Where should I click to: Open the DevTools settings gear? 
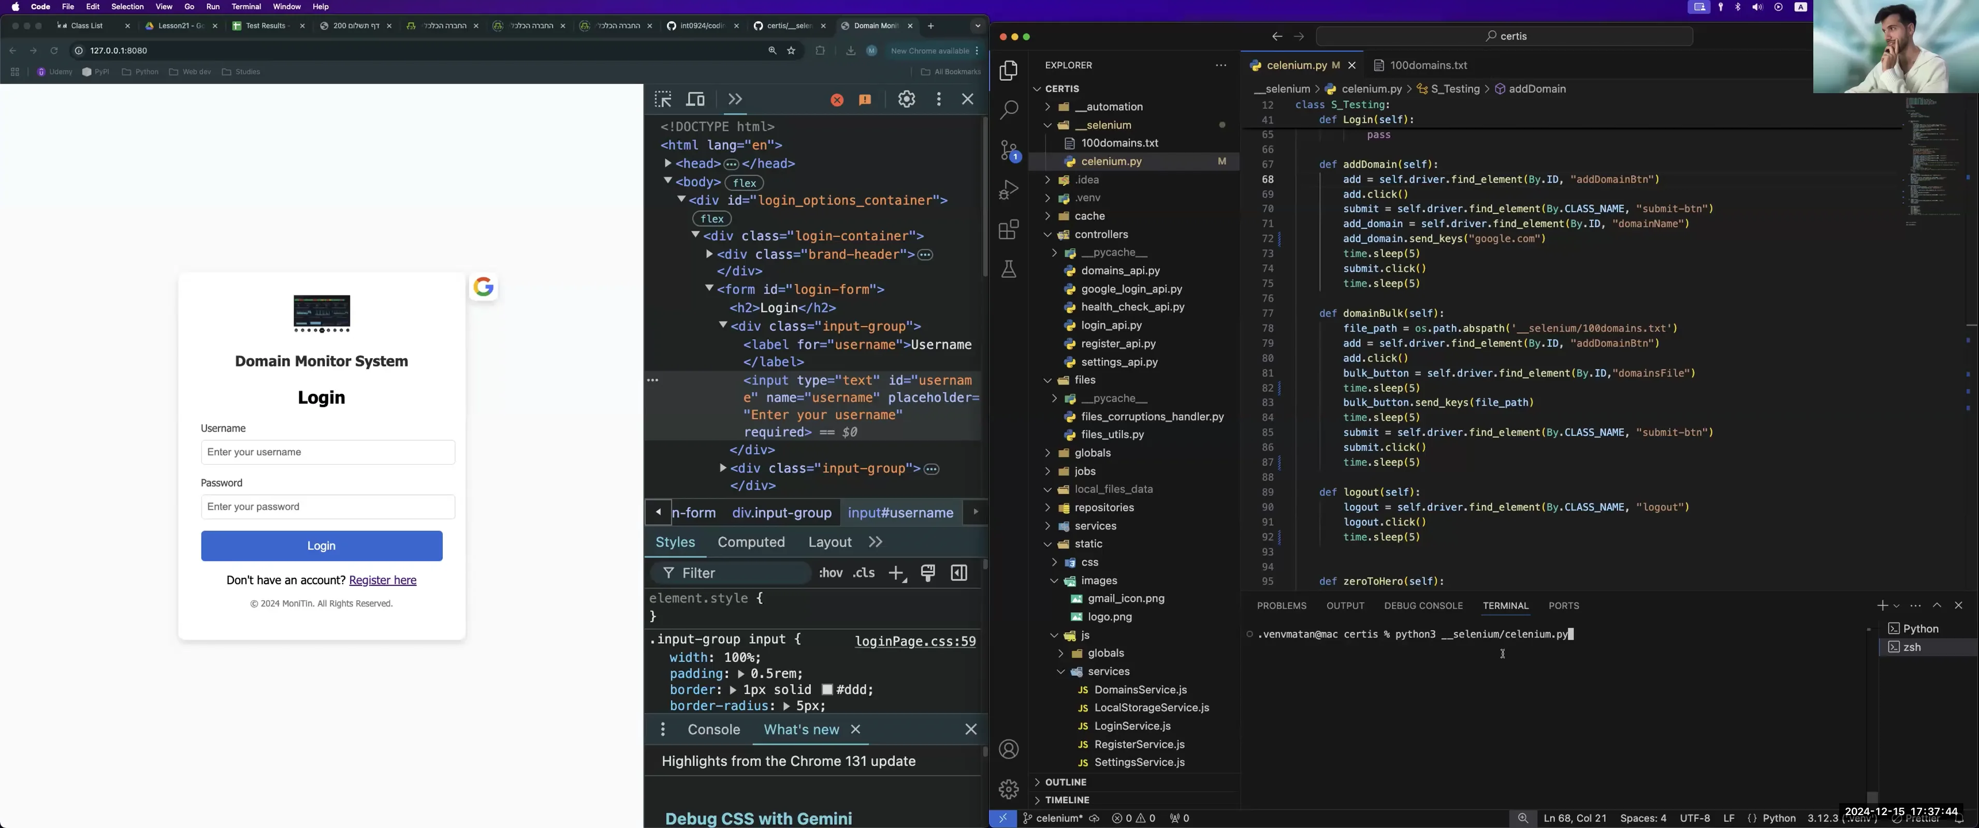pyautogui.click(x=907, y=99)
